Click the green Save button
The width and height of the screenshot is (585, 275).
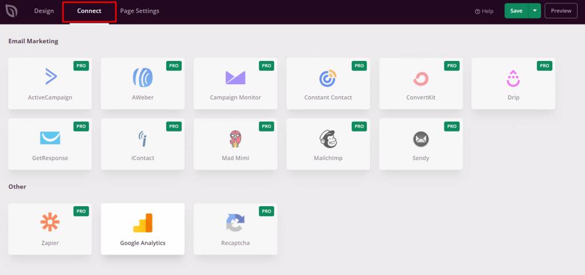(516, 11)
